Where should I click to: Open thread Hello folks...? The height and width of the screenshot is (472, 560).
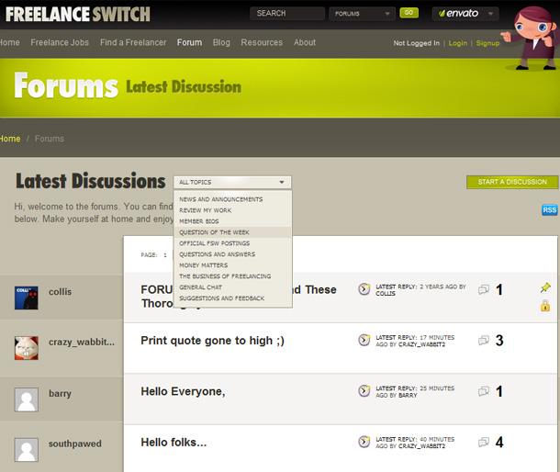tap(174, 443)
